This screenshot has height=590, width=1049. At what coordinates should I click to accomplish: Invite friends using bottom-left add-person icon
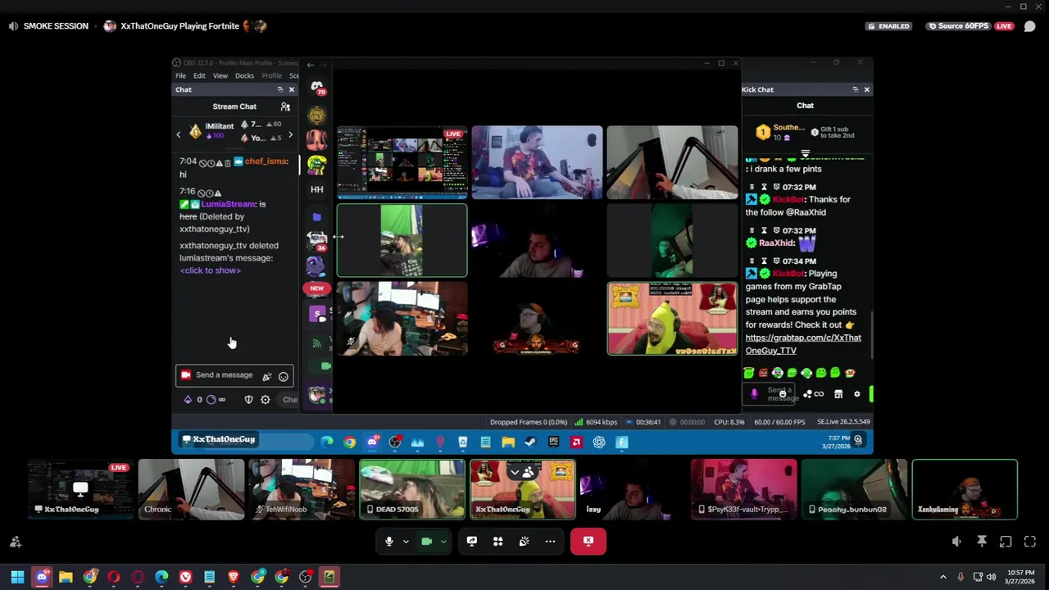[x=15, y=542]
